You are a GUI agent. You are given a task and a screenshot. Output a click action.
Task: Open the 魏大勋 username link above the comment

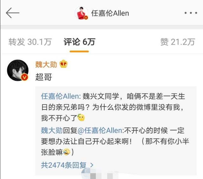click(x=46, y=64)
